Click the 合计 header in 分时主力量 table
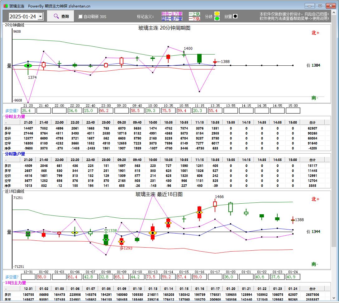Screen dimensions: 339x303 tap(313, 123)
